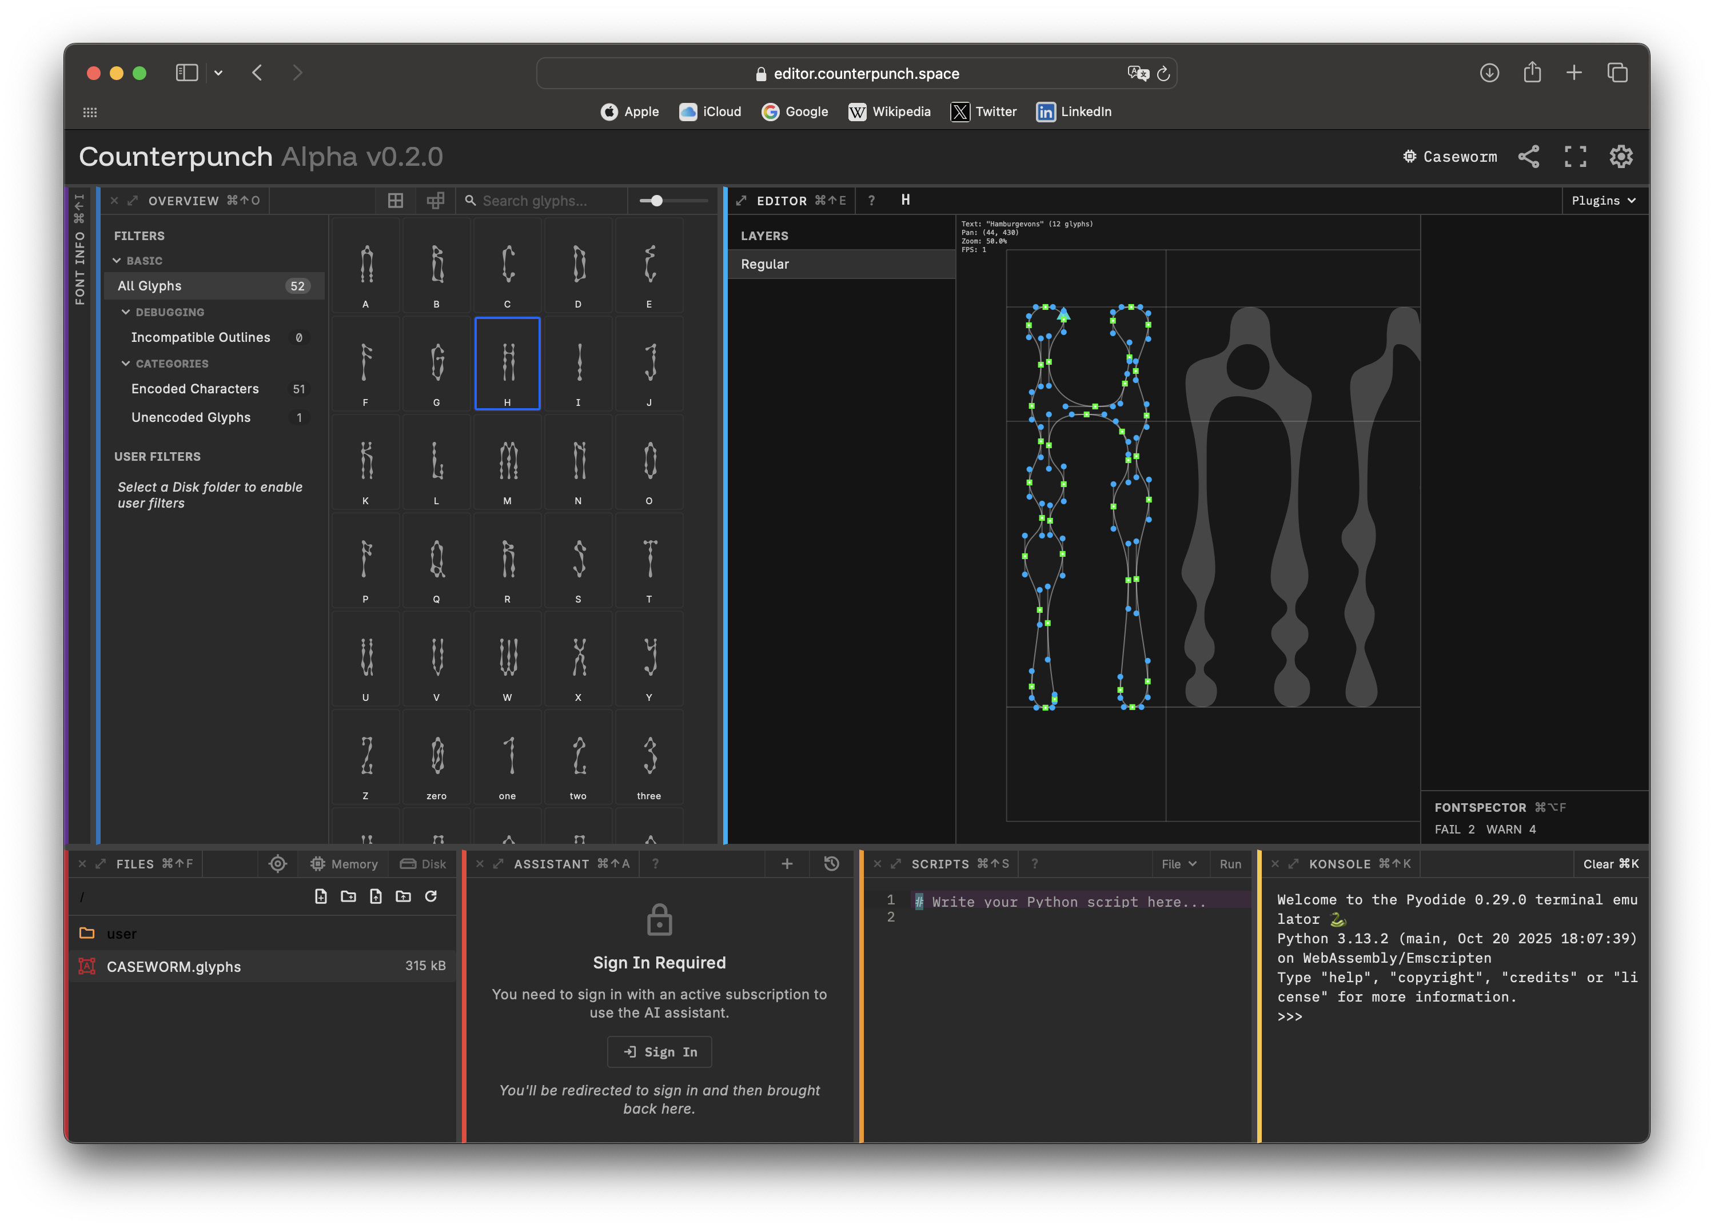Enter fullscreen mode via the header icon
Viewport: 1714px width, 1228px height.
pyautogui.click(x=1575, y=157)
